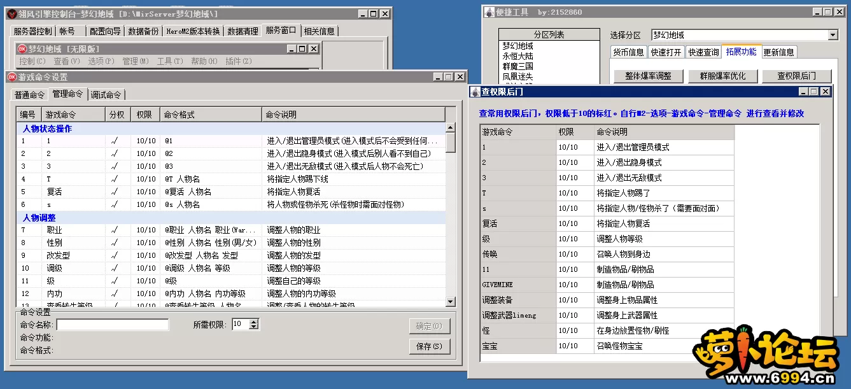
Task: Click the 游戏命令 column header in 查权限后门
Action: pyautogui.click(x=518, y=132)
